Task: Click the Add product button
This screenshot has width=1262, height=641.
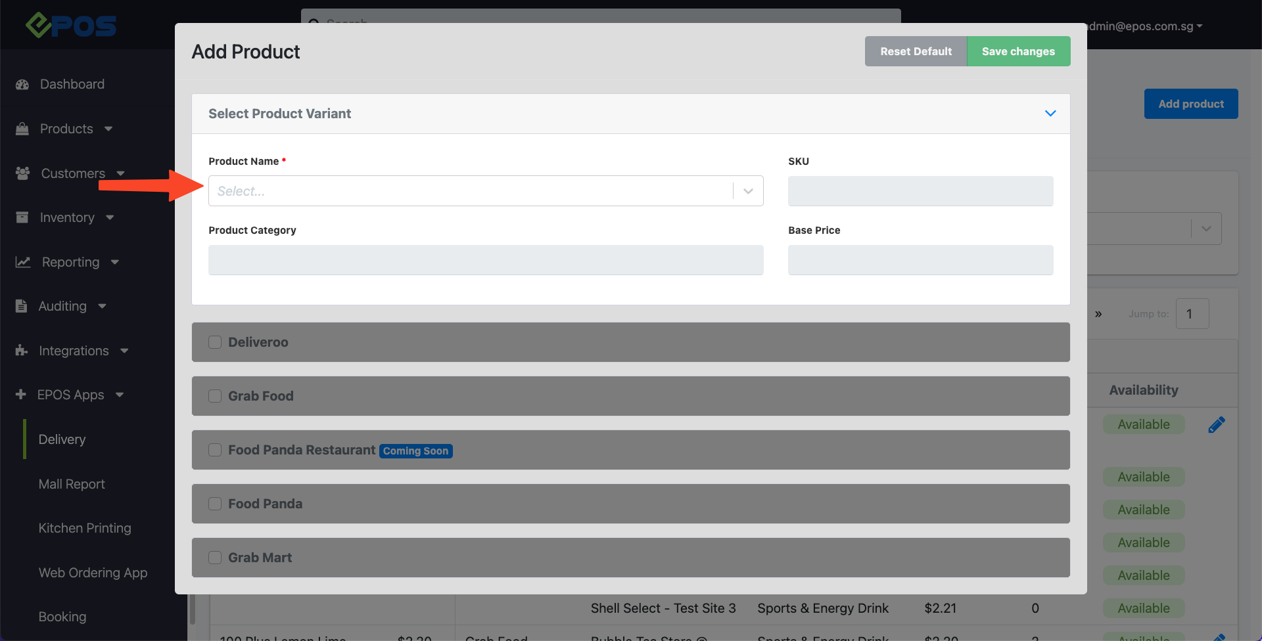Action: 1191,104
